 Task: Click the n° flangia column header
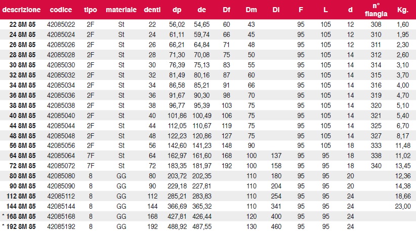(376, 10)
